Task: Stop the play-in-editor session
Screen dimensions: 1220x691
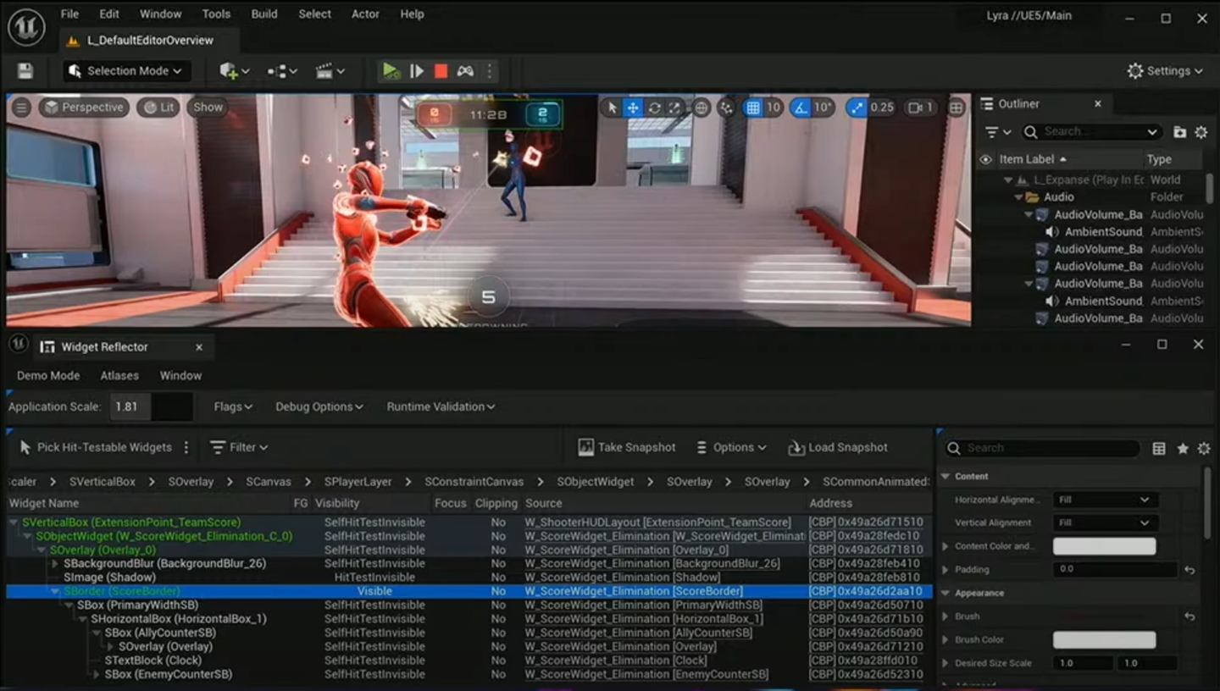Action: coord(440,71)
